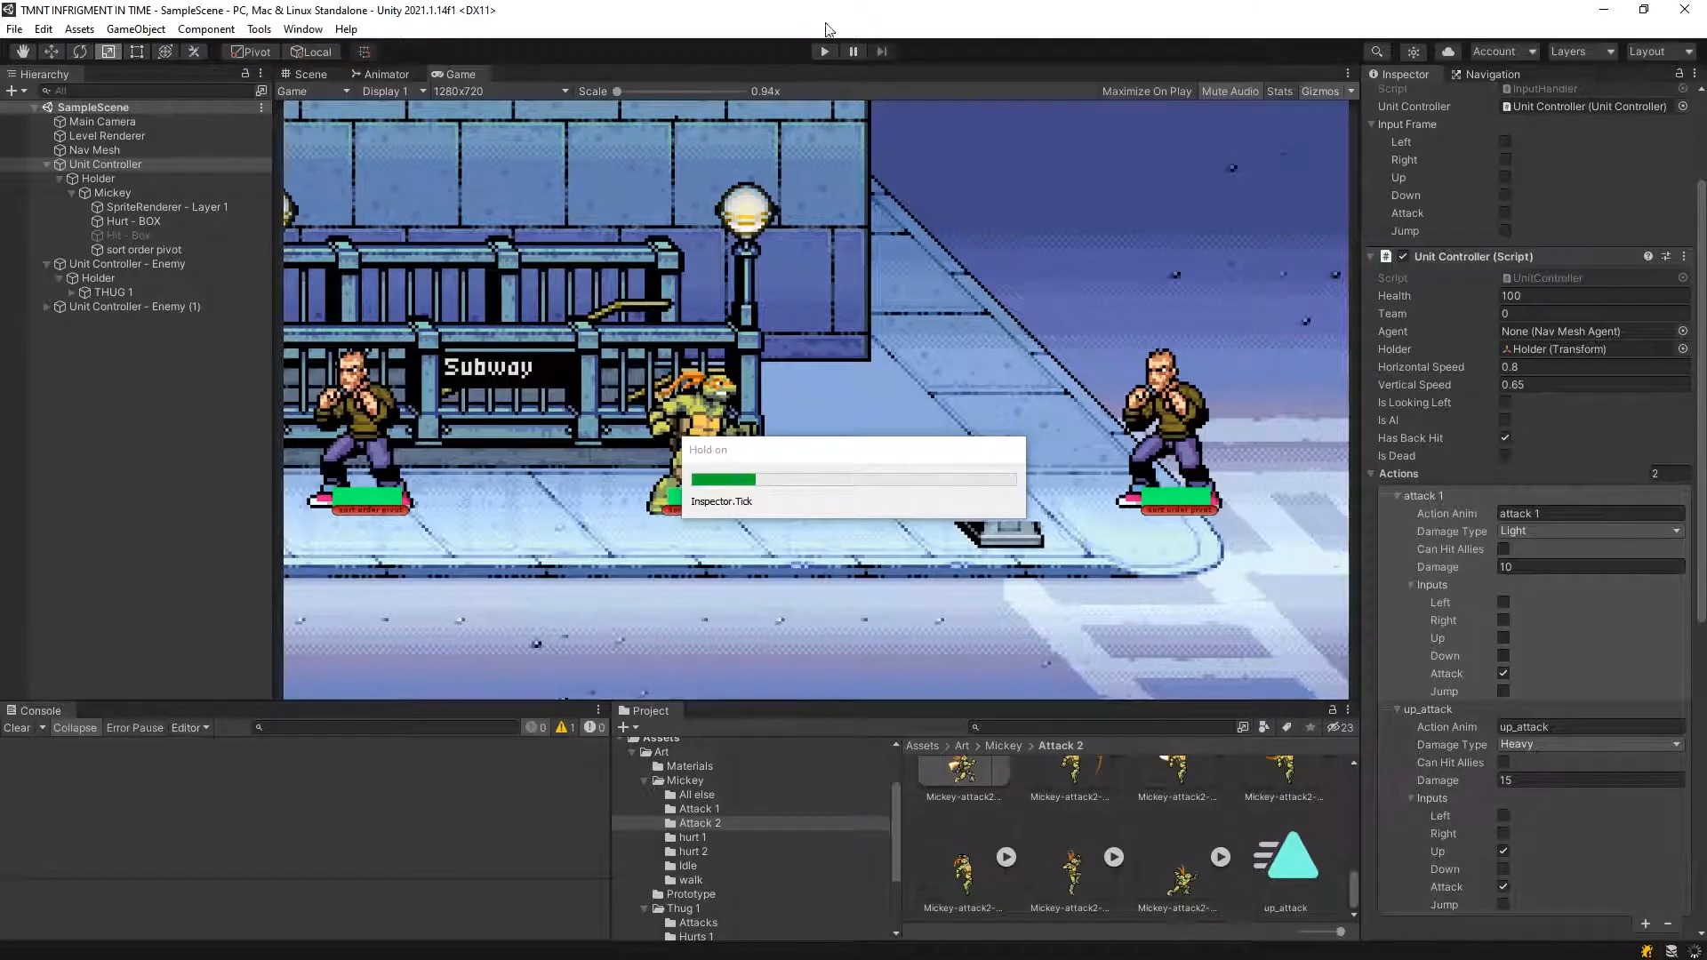Lock the Inspector panel
The image size is (1707, 960).
tap(1679, 74)
